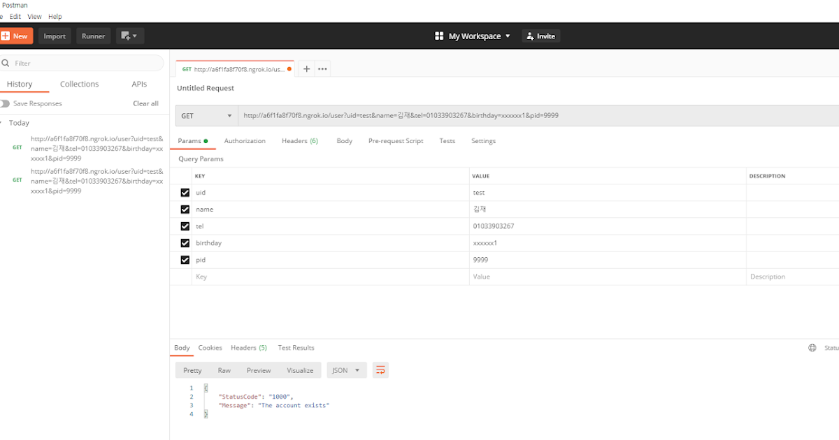Viewport: 839px width, 440px height.
Task: Uncheck the birthday query parameter
Action: coord(185,242)
